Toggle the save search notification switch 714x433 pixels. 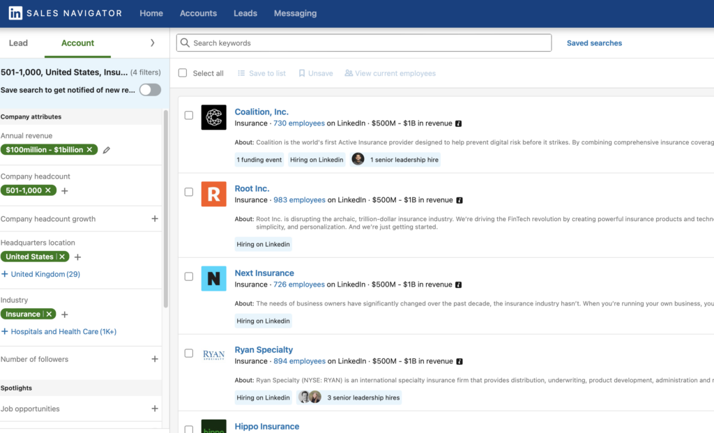click(151, 90)
